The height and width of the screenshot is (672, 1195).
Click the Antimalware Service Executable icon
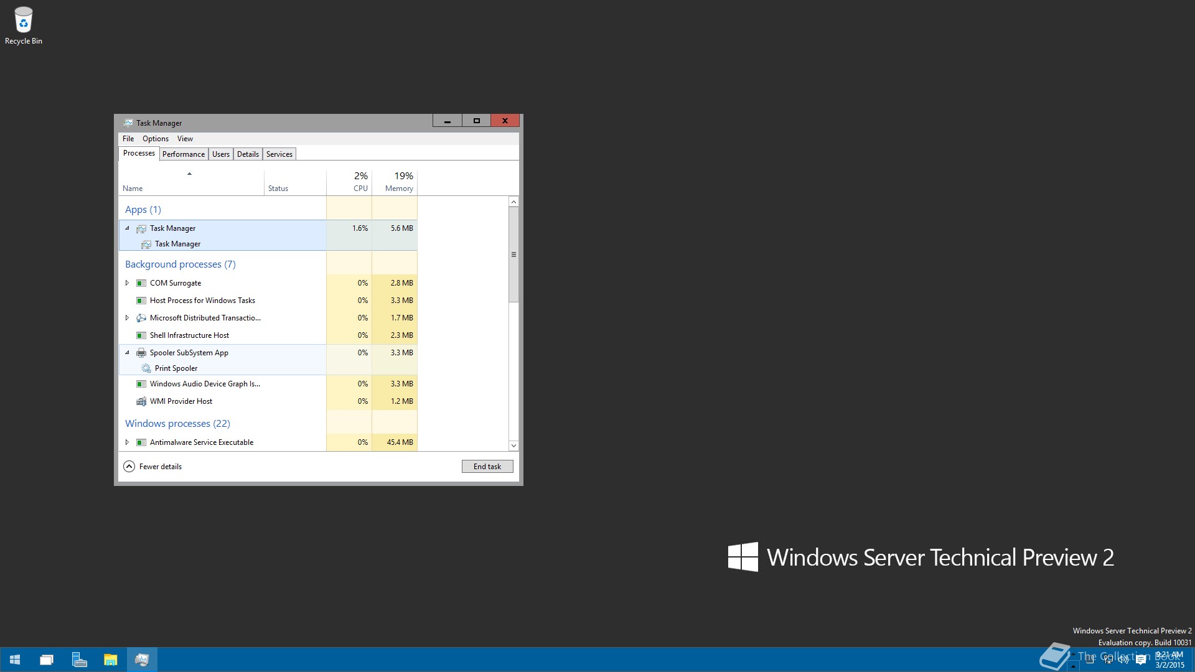[x=141, y=442]
